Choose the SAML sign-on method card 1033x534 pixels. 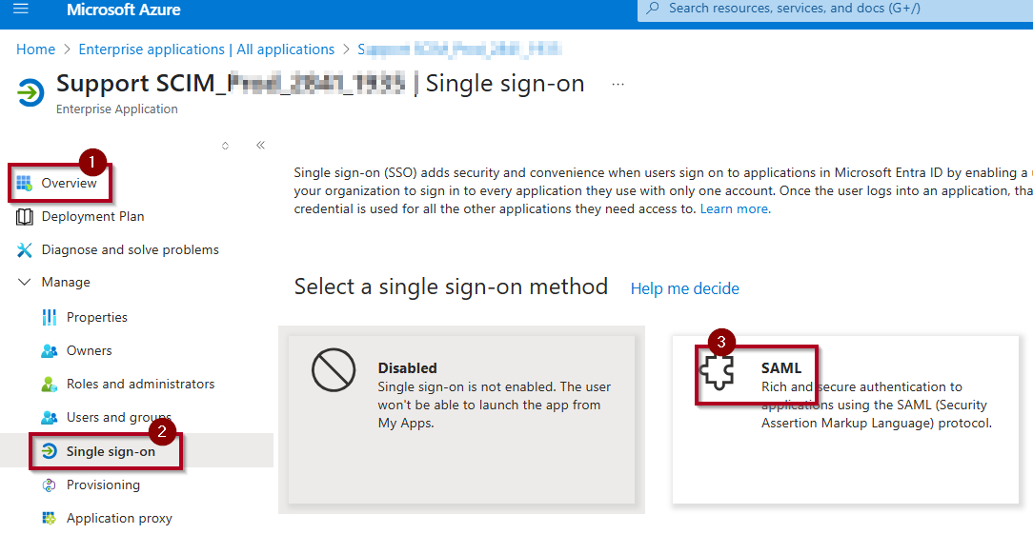(x=845, y=420)
